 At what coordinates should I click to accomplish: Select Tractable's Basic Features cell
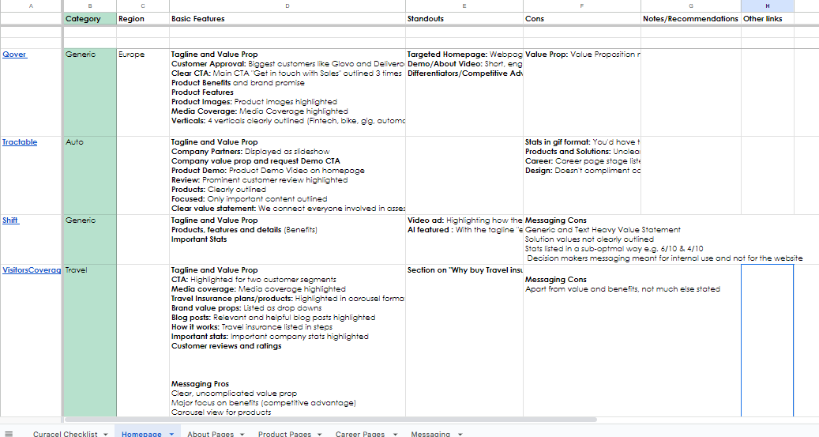click(x=287, y=175)
